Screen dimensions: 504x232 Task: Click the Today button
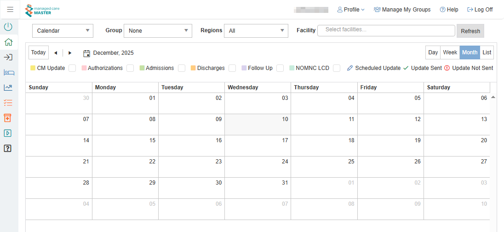point(39,52)
